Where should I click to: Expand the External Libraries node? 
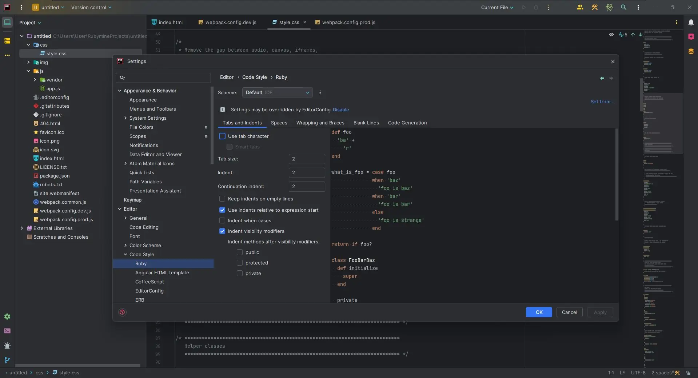(x=21, y=228)
